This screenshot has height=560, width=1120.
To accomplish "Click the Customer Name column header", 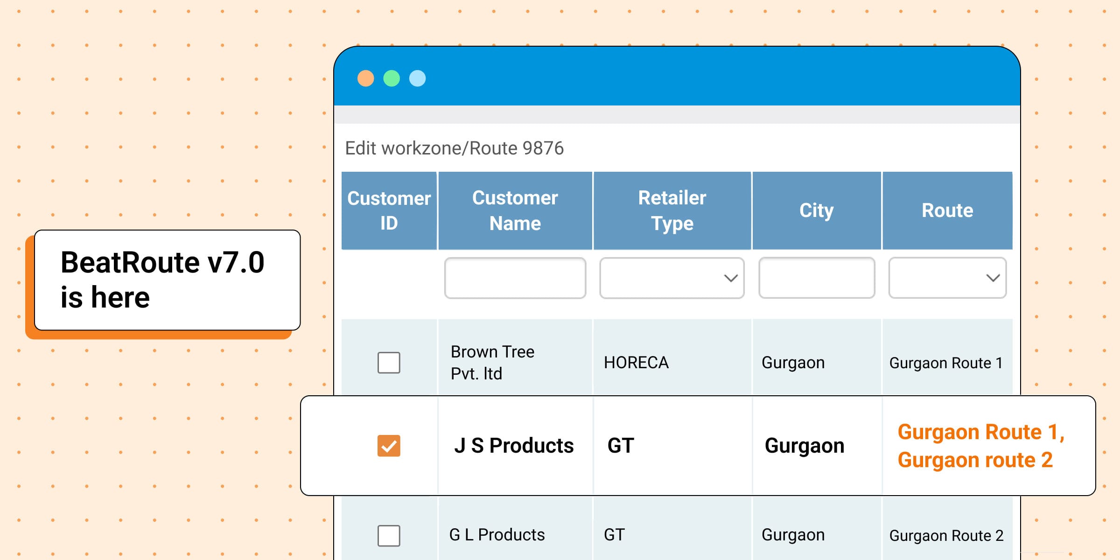I will (515, 210).
